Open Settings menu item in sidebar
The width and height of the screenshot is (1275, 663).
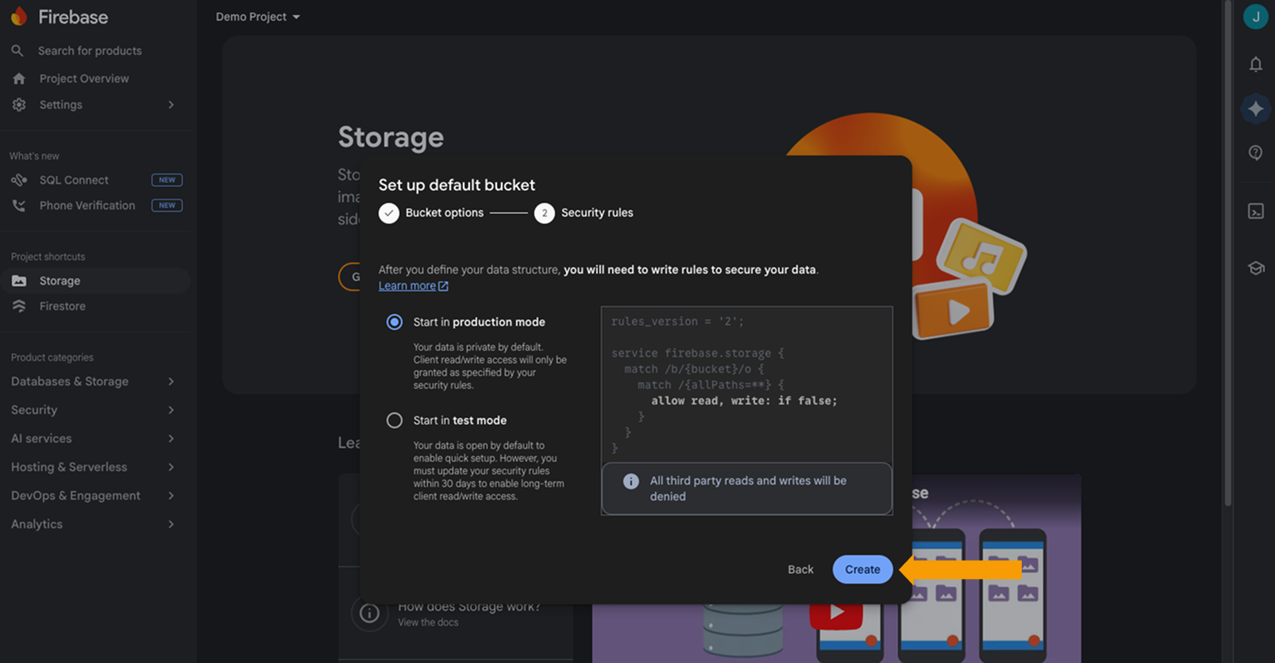pos(61,105)
